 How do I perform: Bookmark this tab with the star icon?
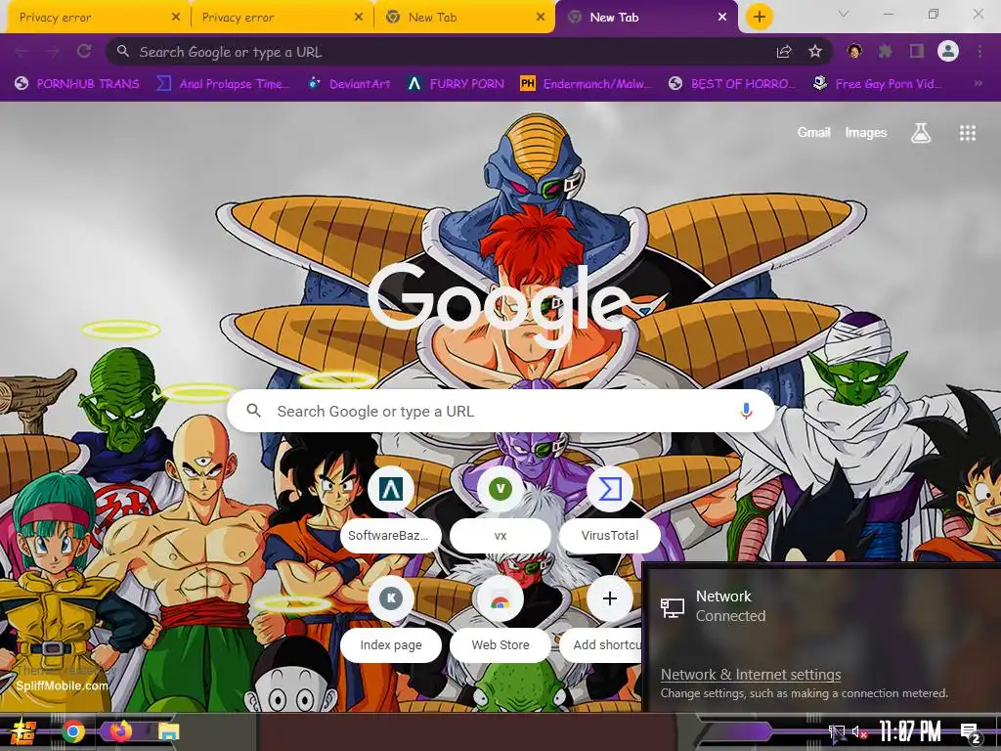tap(814, 52)
